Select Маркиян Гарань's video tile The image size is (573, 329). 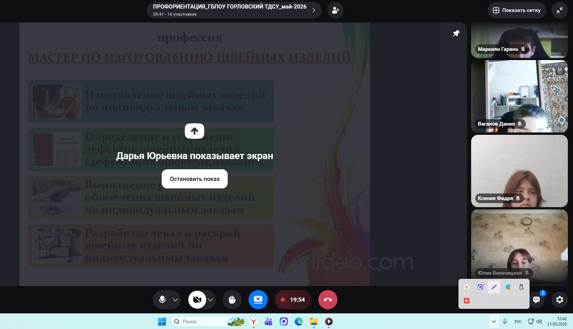pos(519,40)
